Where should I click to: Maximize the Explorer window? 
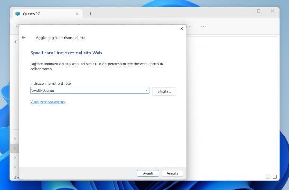[259, 11]
